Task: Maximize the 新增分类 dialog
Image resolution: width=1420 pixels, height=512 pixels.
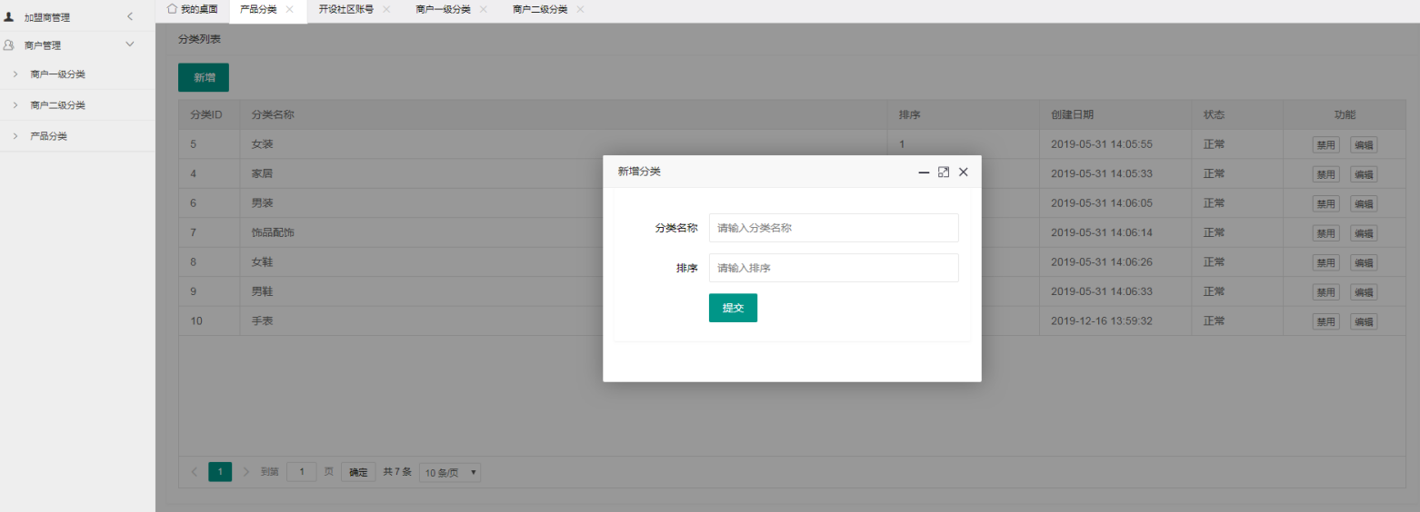Action: [x=944, y=172]
